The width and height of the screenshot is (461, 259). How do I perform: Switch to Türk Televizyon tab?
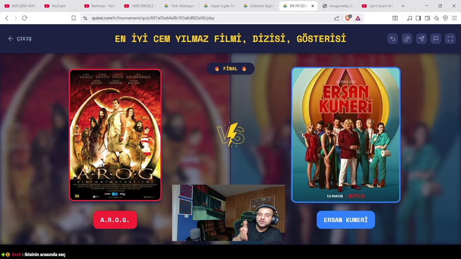coord(179,6)
